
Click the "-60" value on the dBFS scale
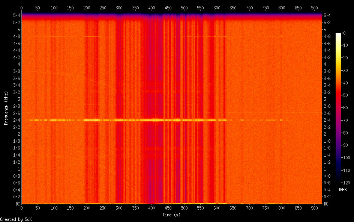coord(346,108)
